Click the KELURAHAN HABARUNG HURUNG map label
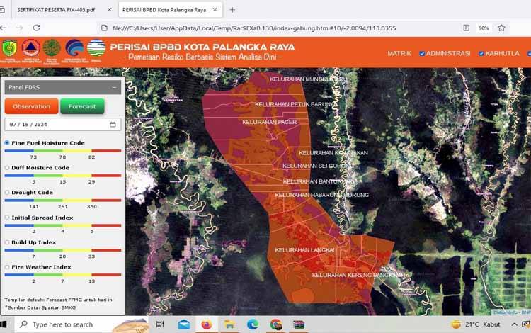Viewport: 531px width, 333px height. [321, 195]
